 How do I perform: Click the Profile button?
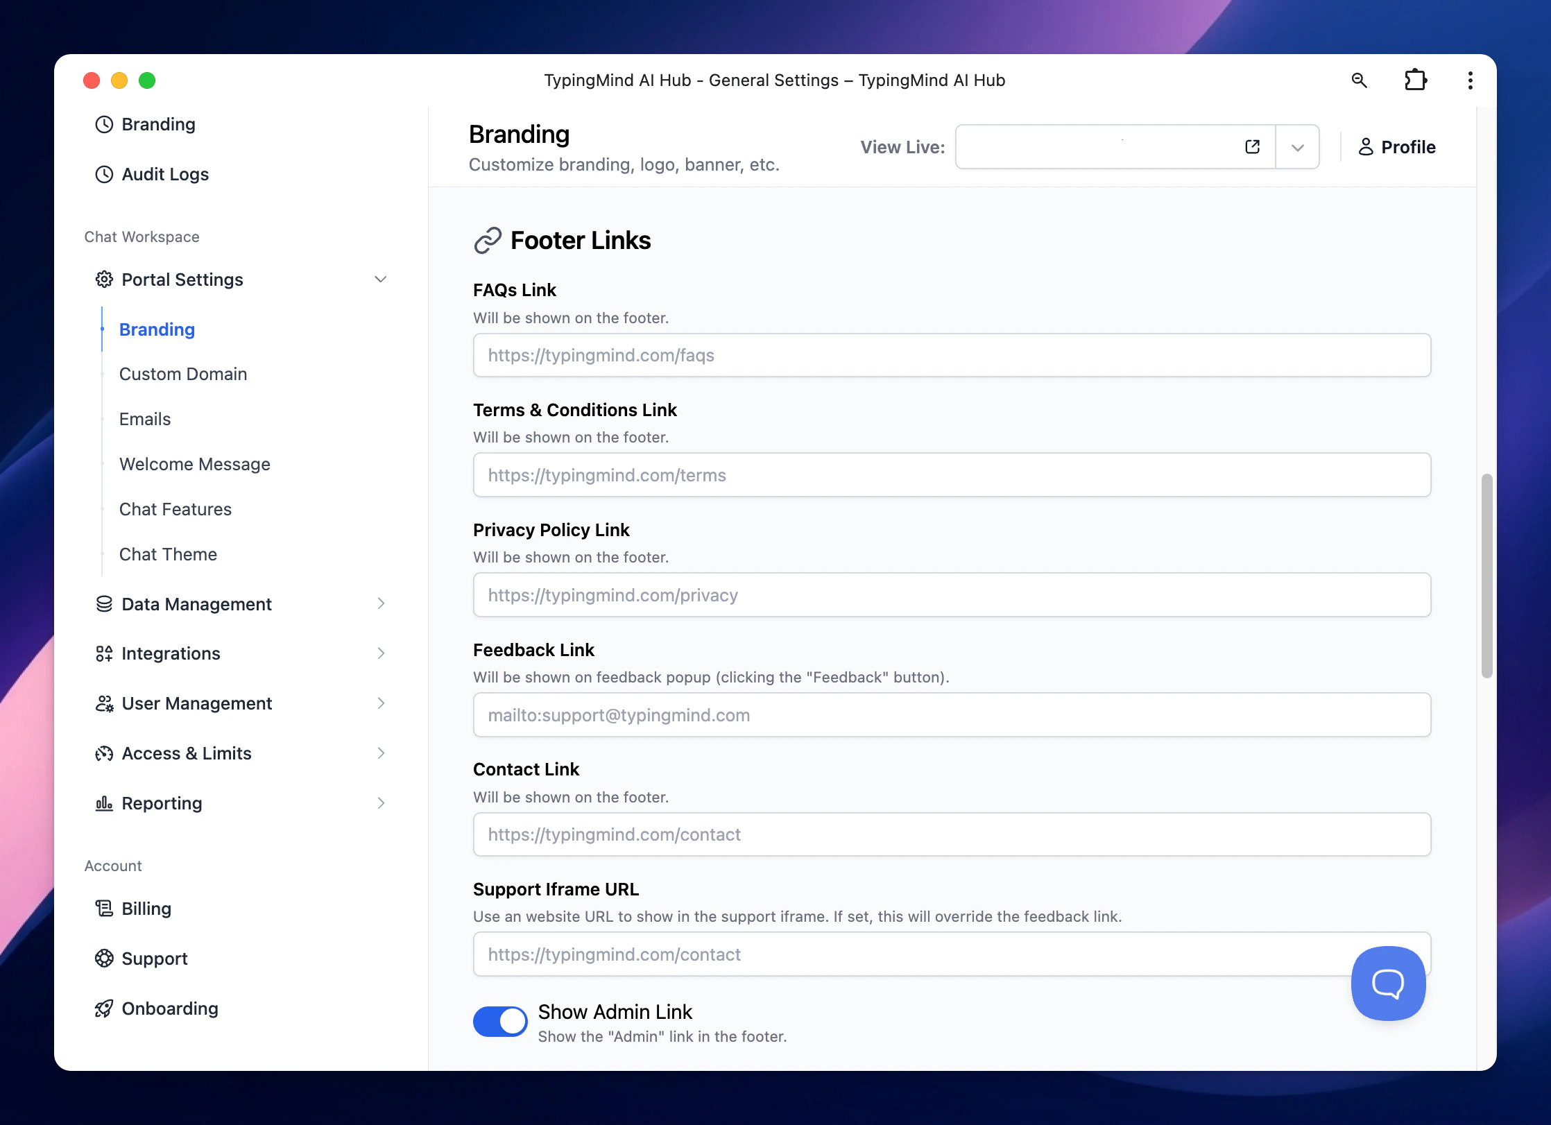click(x=1396, y=147)
